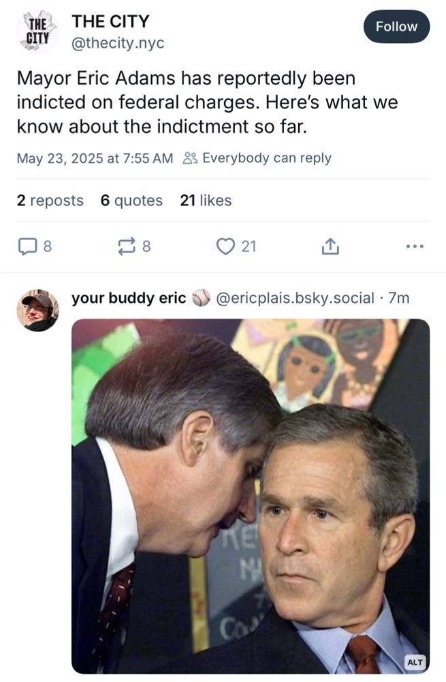This screenshot has height=682, width=446.
Task: View the '21 likes' list
Action: point(204,201)
